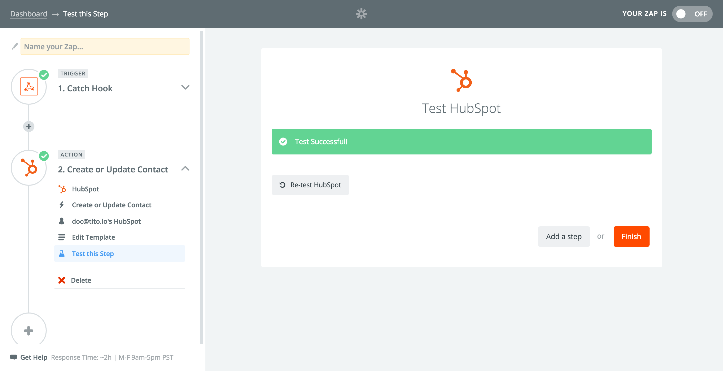Click the 1. Catch Hook step title
723x371 pixels.
[x=85, y=88]
